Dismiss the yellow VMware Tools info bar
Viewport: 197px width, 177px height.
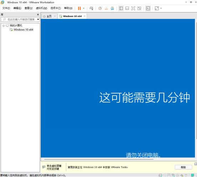(x=196, y=164)
